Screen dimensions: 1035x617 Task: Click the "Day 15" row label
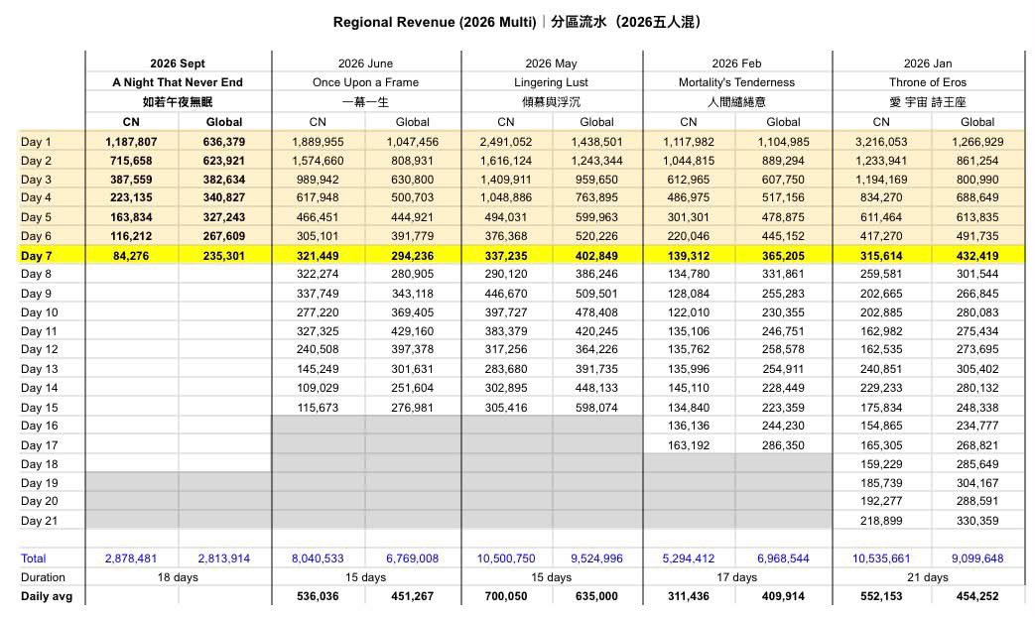(x=39, y=408)
